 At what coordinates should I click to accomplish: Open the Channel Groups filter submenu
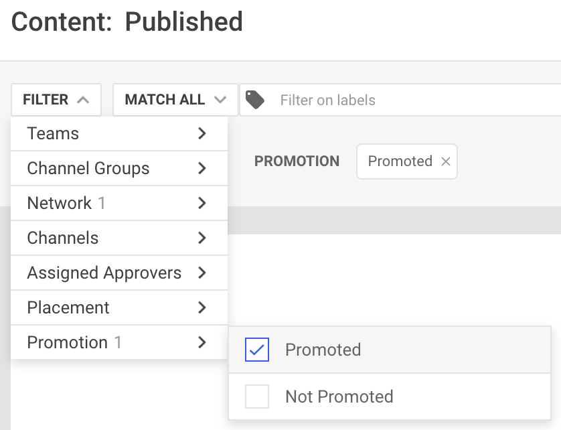click(119, 168)
